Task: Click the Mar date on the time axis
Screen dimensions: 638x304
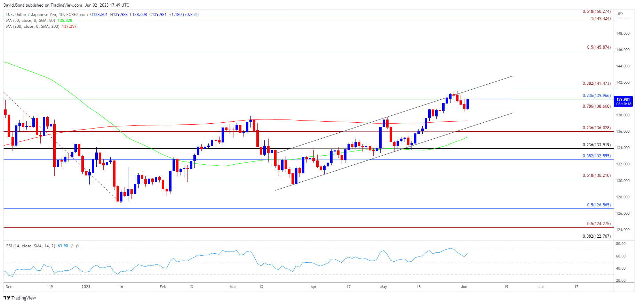Action: [233, 287]
